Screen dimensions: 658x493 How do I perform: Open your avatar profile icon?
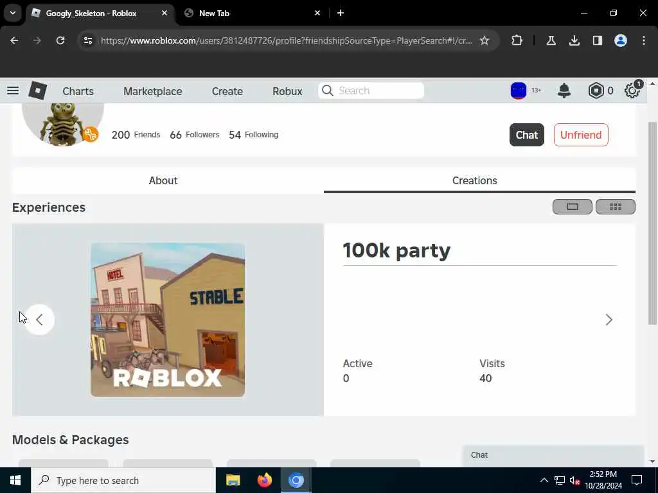[x=519, y=91]
